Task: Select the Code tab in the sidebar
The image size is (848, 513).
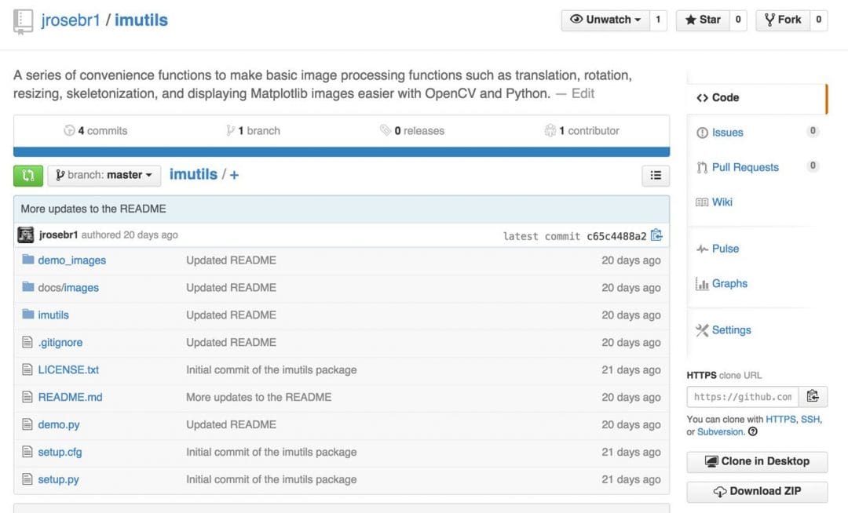Action: coord(757,98)
